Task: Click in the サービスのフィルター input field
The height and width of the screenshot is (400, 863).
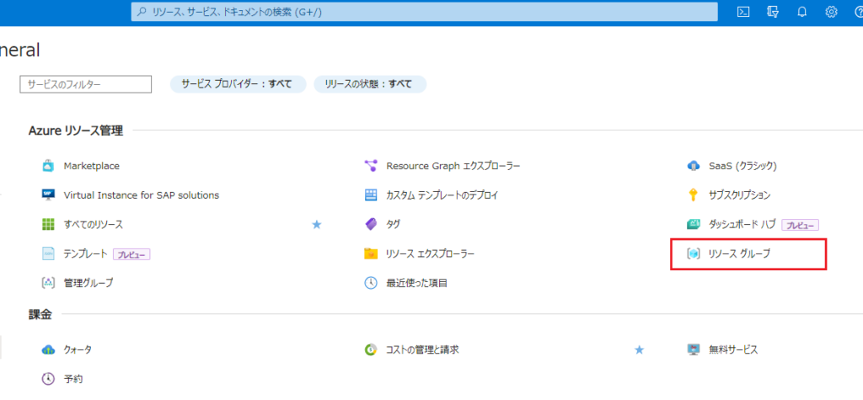Action: coord(85,84)
